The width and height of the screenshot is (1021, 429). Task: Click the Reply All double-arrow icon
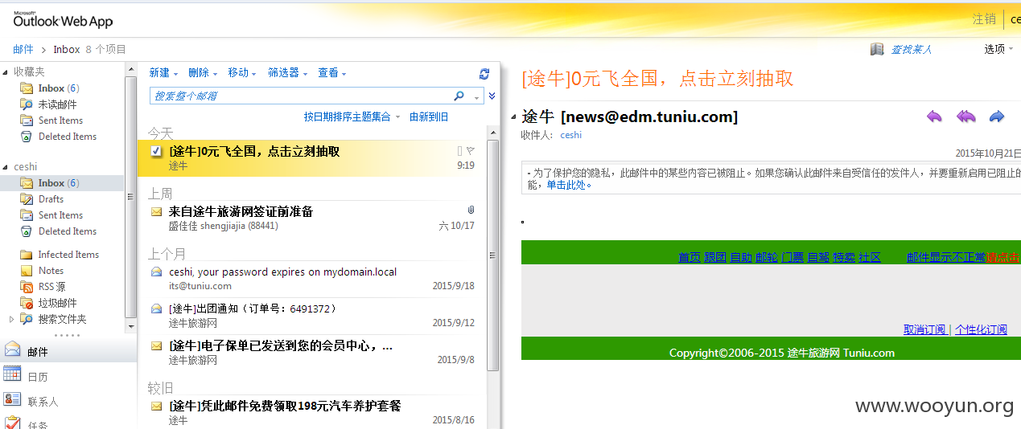click(x=965, y=116)
